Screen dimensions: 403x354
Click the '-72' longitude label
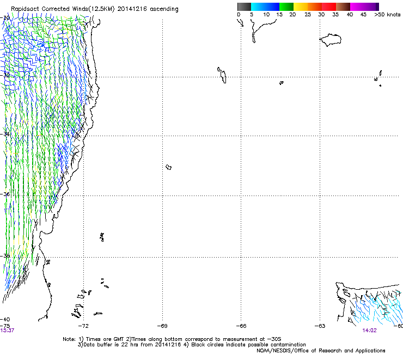click(x=83, y=326)
